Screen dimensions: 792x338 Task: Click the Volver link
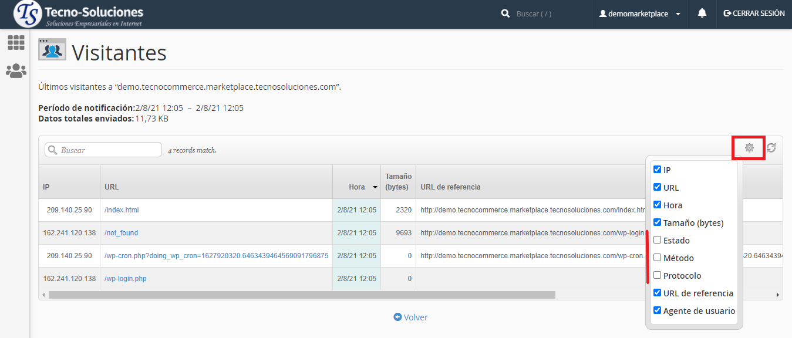(410, 317)
